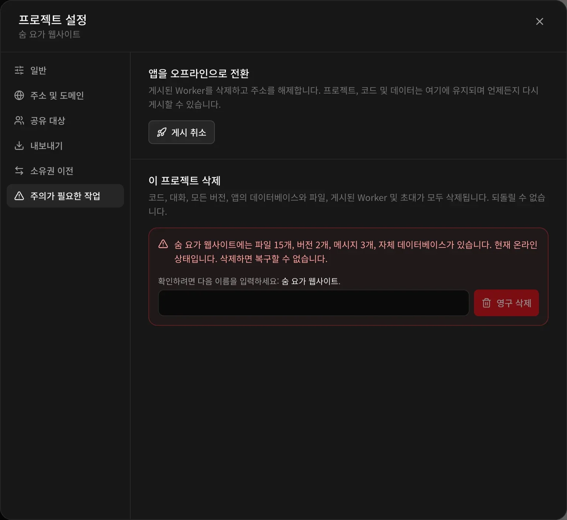Click the people icon beside 공유 대상
567x520 pixels.
[x=19, y=120]
